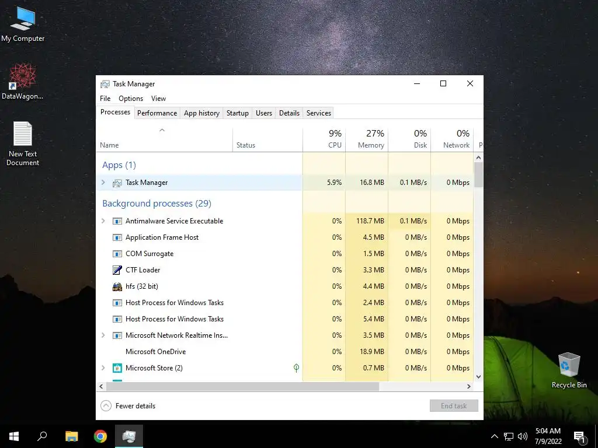
Task: Click Application Frame Host icon
Action: [117, 237]
